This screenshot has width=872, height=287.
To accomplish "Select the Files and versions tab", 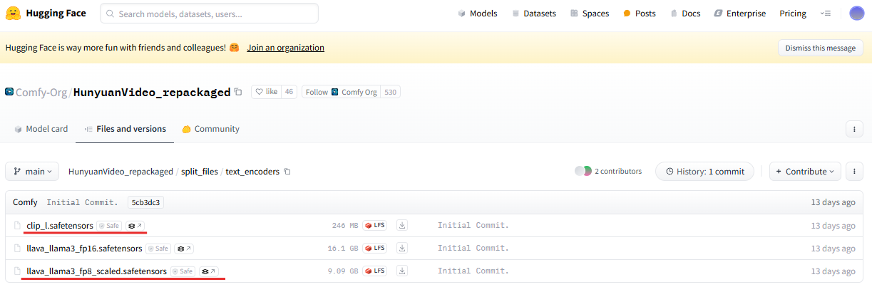I will [x=125, y=129].
